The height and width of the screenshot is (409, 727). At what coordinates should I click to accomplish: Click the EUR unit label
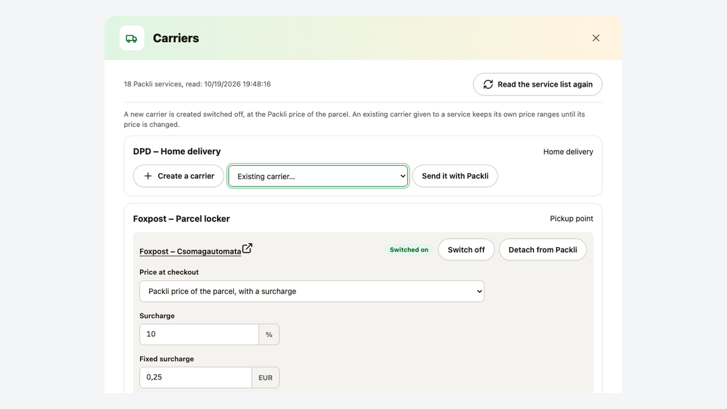coord(266,377)
